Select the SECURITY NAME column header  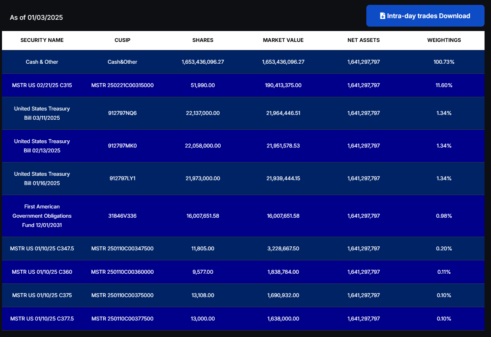(x=42, y=40)
